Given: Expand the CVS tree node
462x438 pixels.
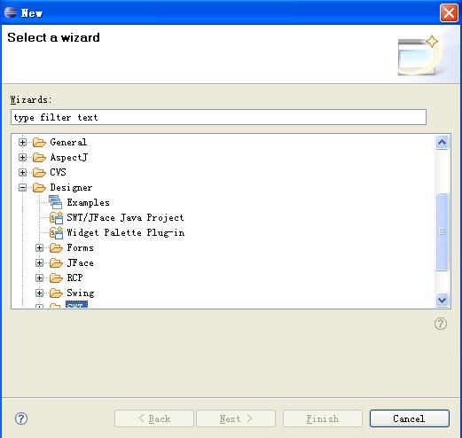Looking at the screenshot, I should (x=22, y=172).
